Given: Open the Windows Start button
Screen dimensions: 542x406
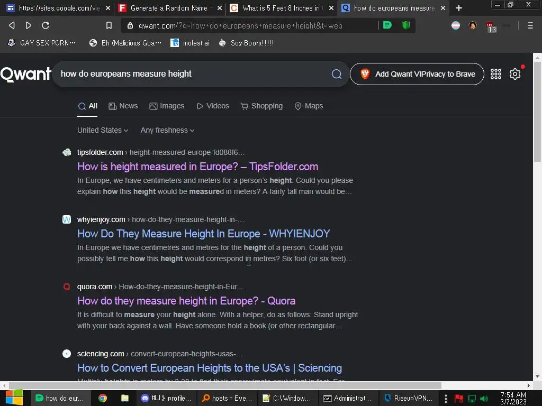Looking at the screenshot, I should coord(14,398).
